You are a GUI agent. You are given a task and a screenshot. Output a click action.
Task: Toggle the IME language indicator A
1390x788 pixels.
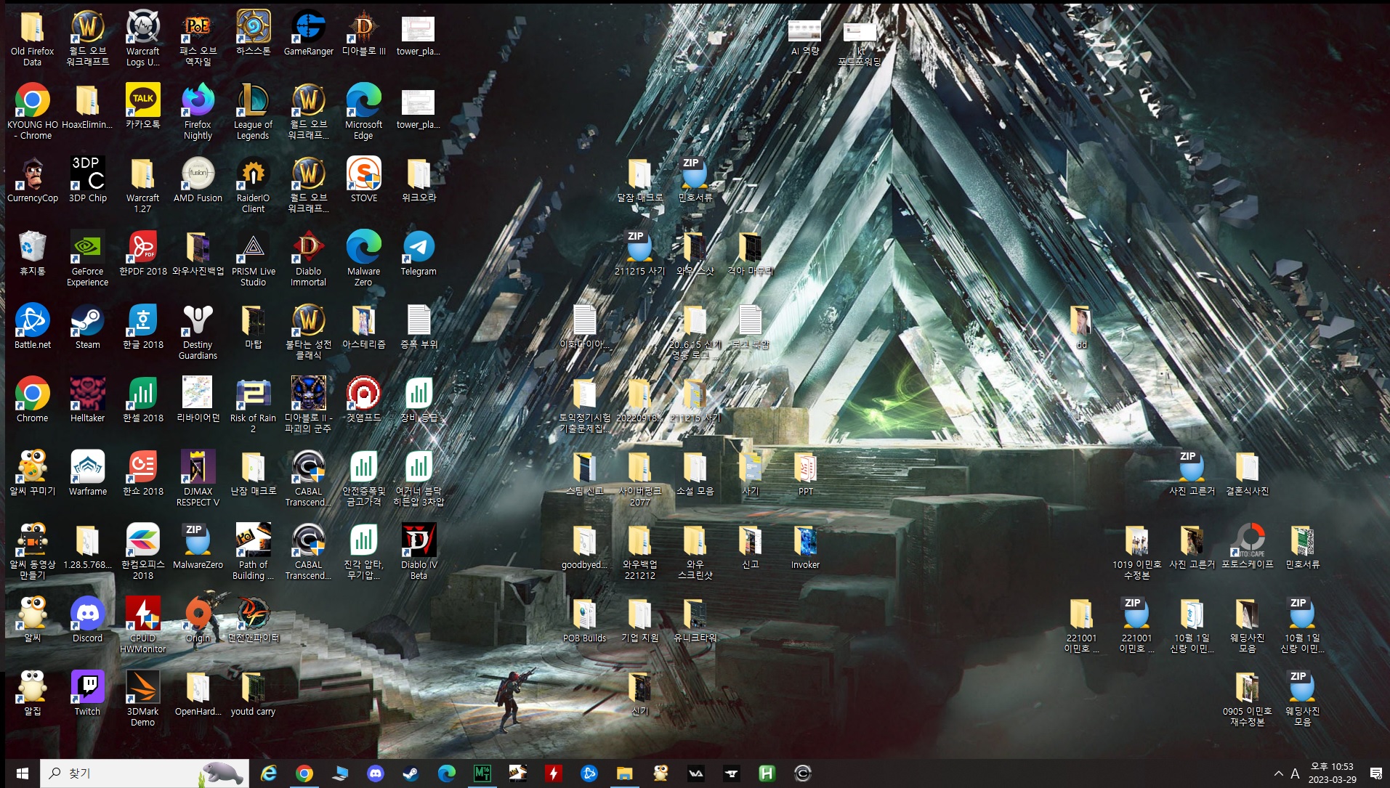click(1295, 773)
